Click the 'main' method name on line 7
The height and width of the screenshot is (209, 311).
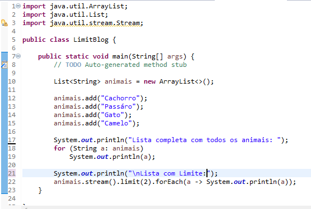click(120, 56)
